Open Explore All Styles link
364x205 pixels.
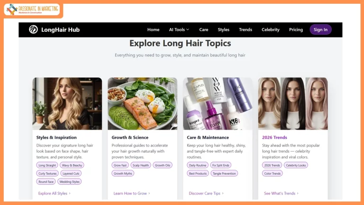(x=54, y=193)
